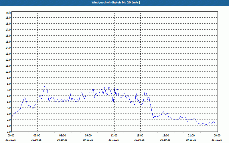Image resolution: width=229 pixels, height=143 pixels.
Task: Click the '00:00' time label above 30.10.25
Action: (11, 136)
